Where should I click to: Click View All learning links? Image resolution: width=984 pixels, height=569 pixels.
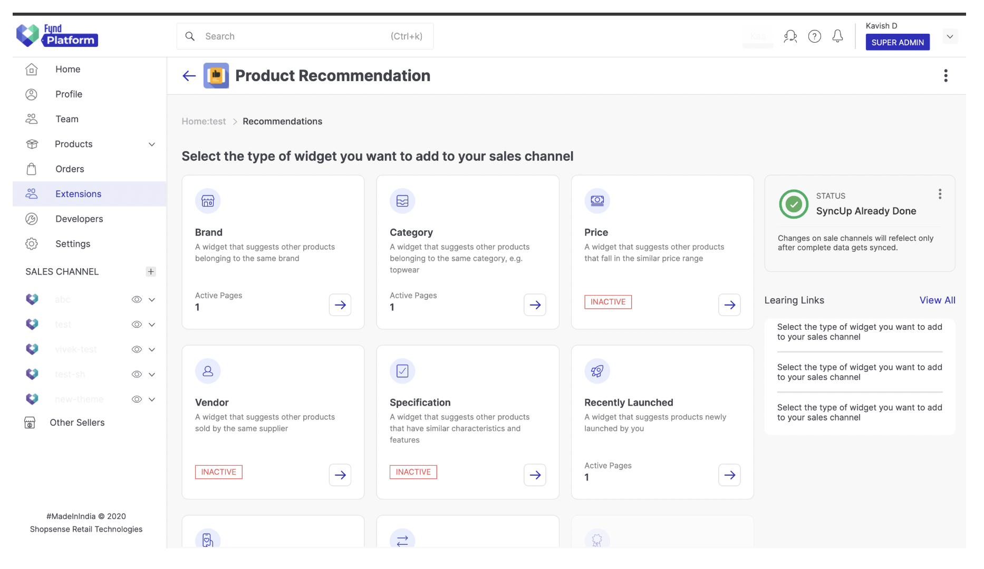[x=937, y=300]
